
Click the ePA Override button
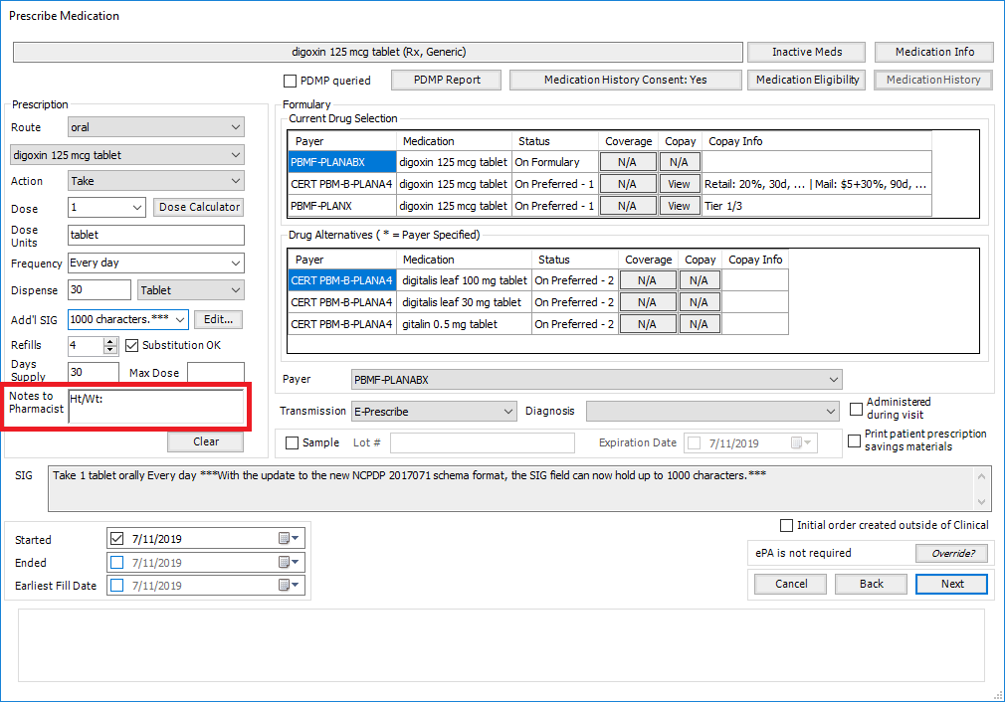(952, 553)
